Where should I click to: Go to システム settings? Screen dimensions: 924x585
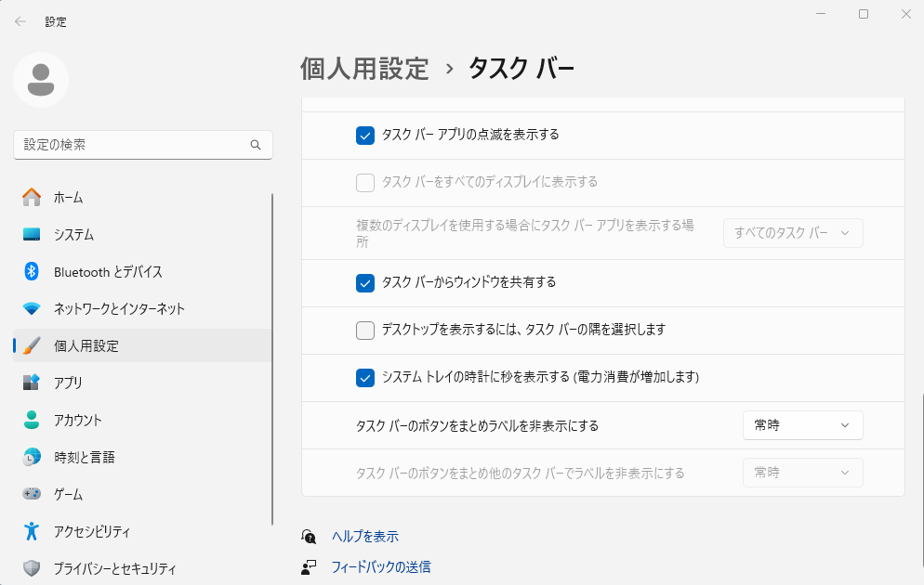(x=142, y=234)
